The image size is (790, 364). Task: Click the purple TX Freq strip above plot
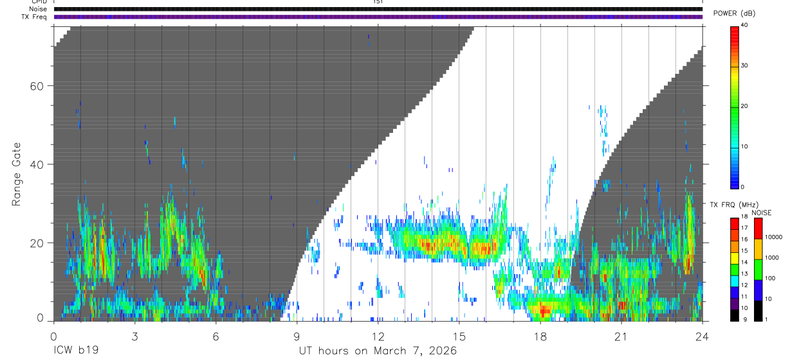tap(378, 17)
